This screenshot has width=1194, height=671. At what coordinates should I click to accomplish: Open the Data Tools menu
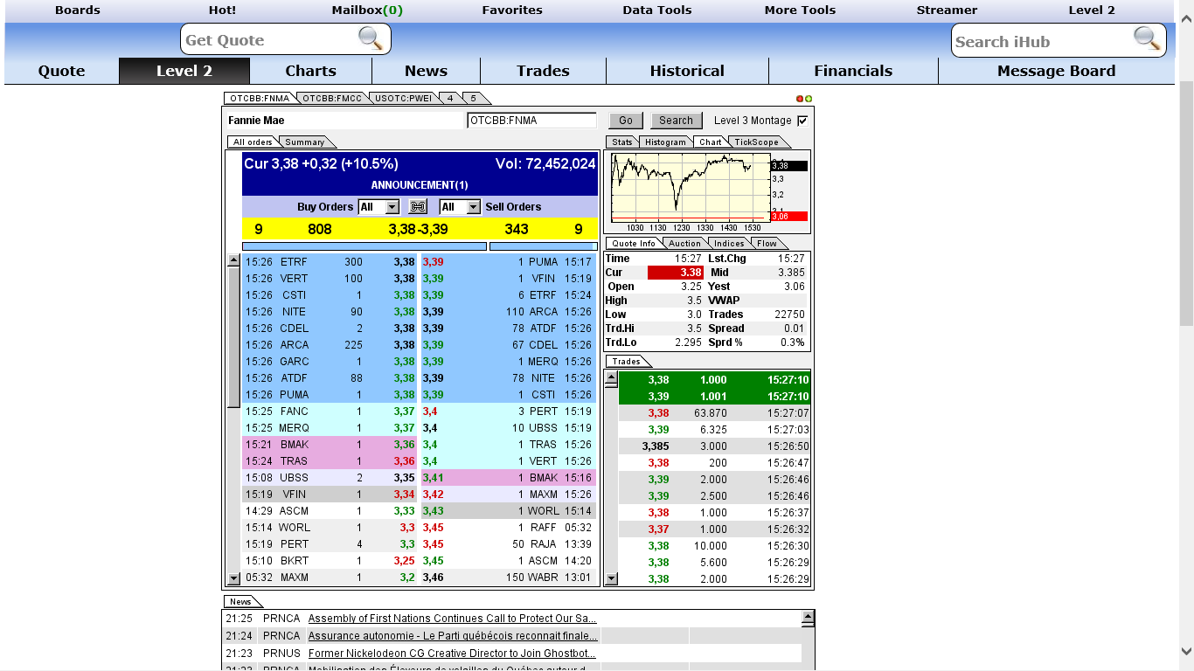pos(656,10)
